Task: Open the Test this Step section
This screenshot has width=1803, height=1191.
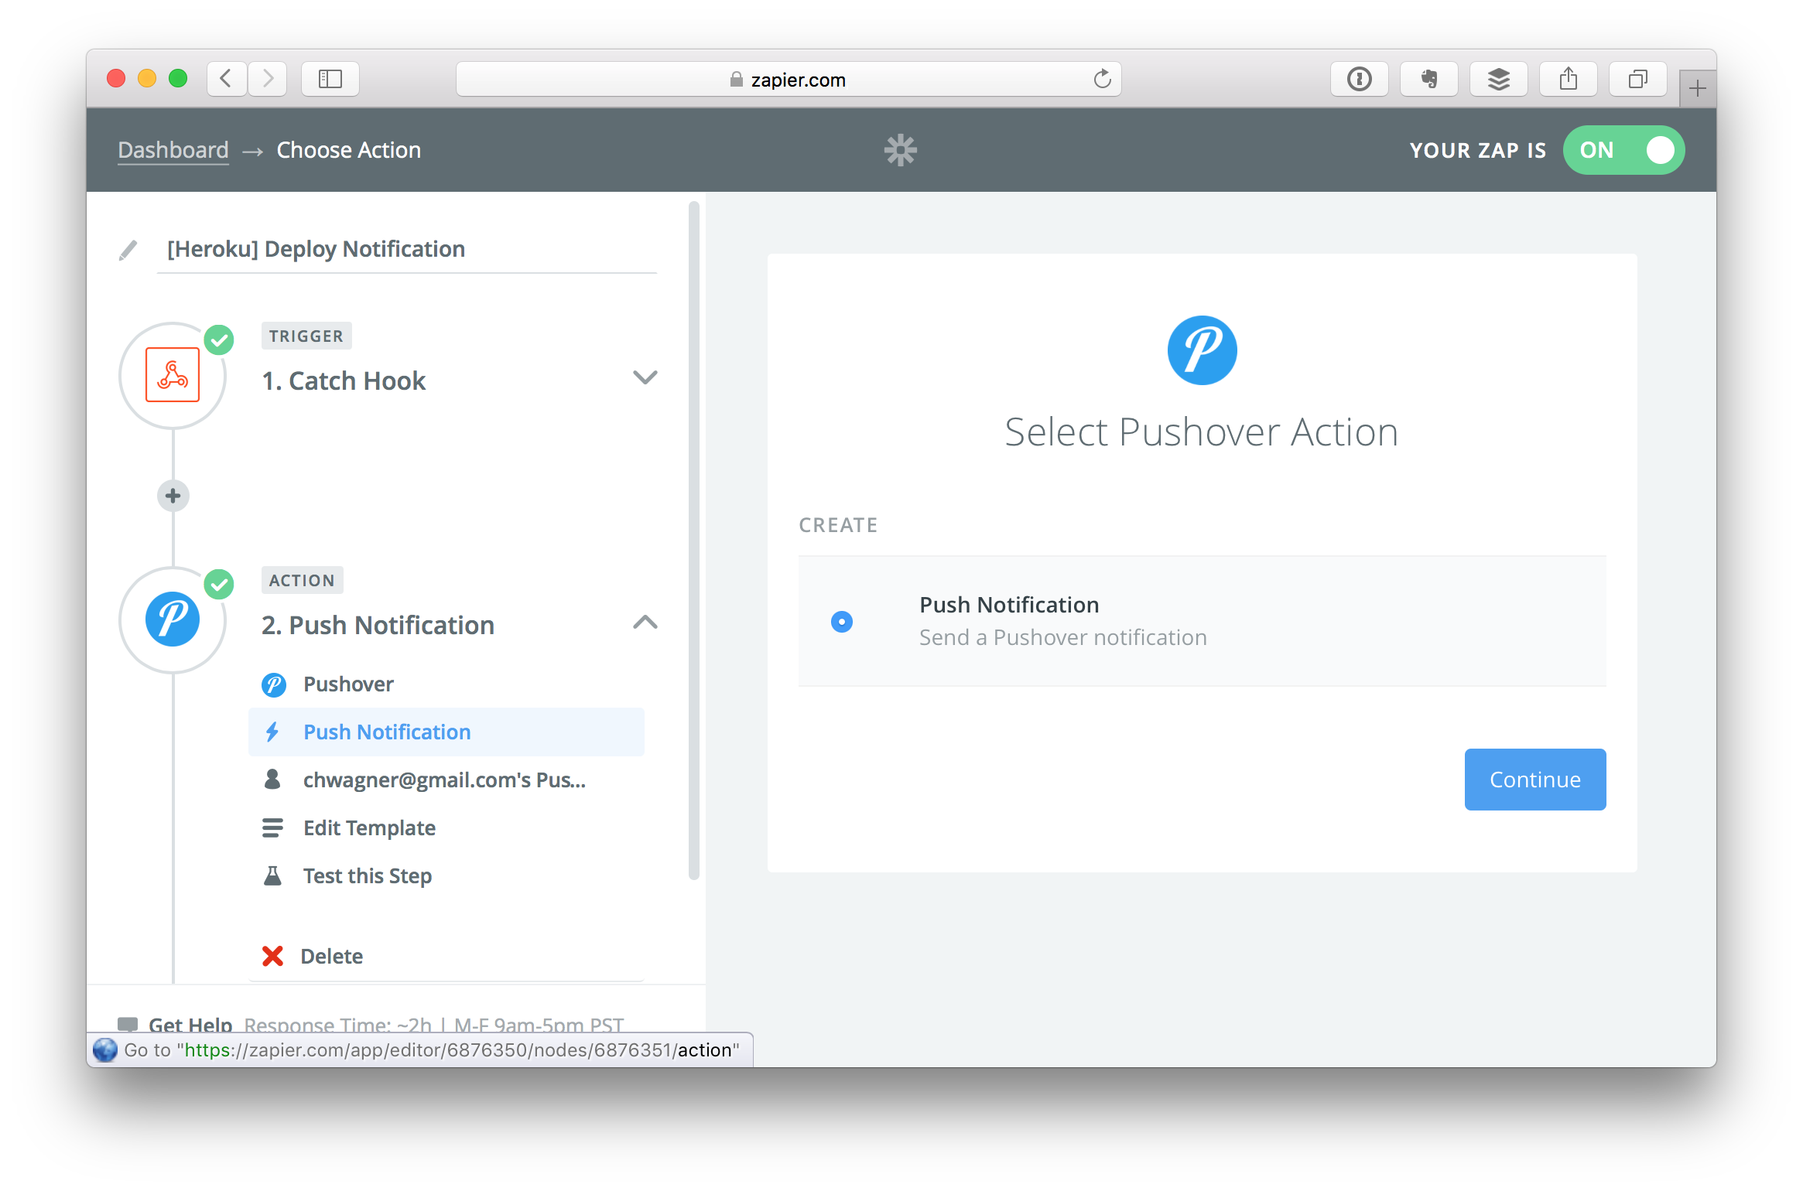Action: coord(367,876)
